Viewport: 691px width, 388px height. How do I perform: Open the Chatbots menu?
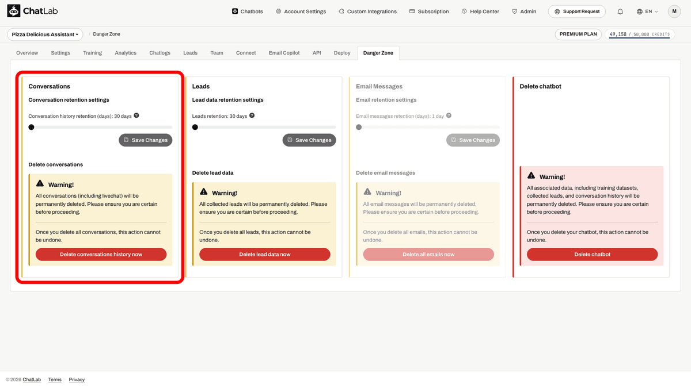click(247, 11)
